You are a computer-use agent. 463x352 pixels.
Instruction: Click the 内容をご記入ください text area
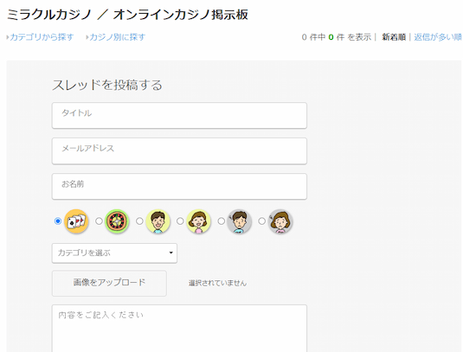tap(179, 329)
